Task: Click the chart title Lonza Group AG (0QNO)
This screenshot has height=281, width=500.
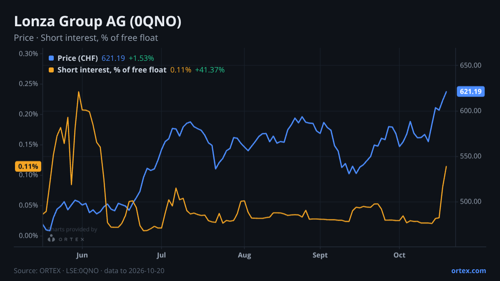Action: click(97, 22)
